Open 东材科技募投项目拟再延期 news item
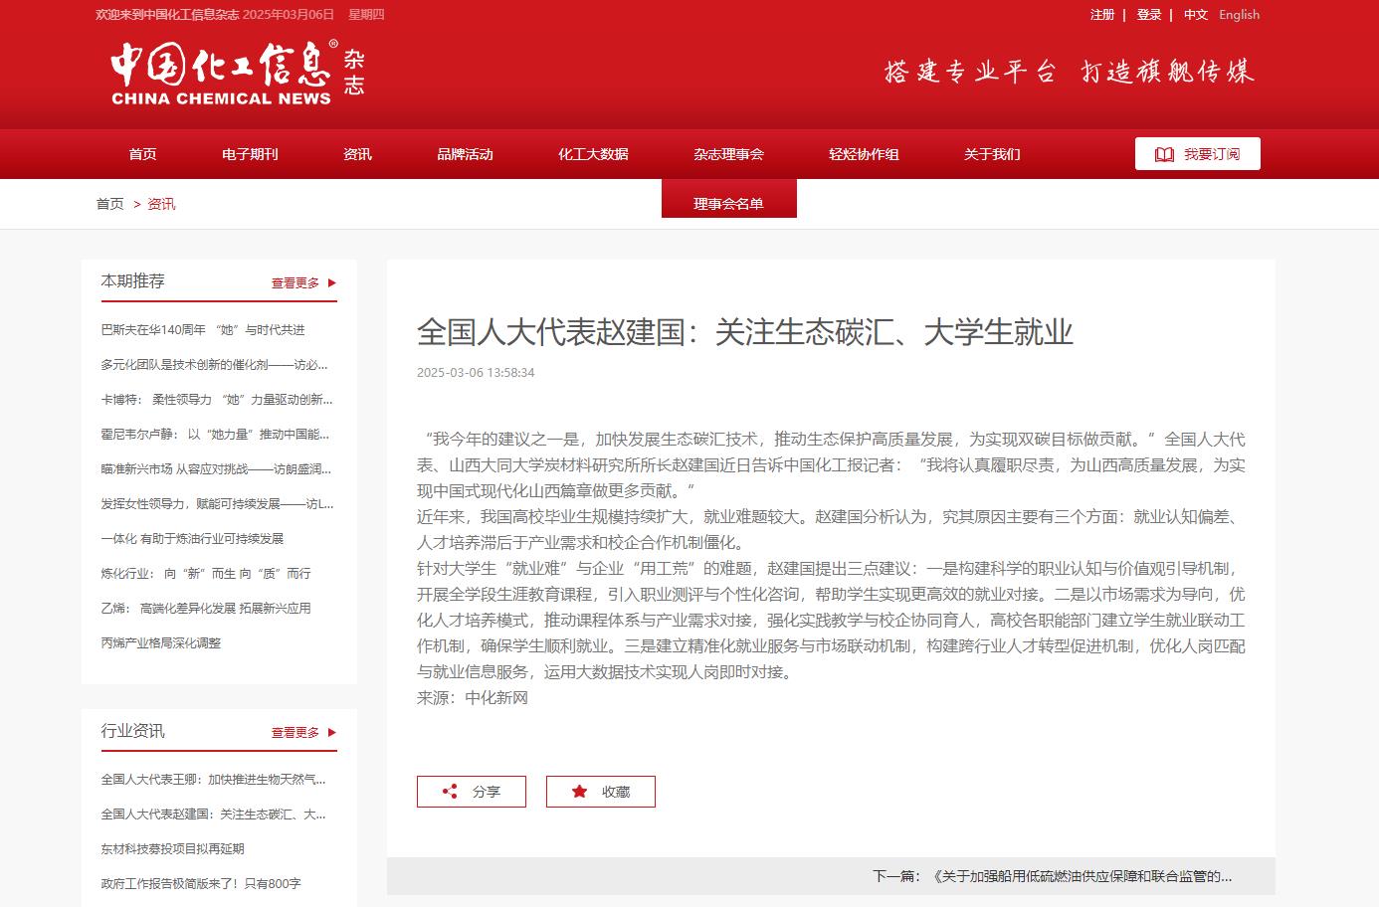The width and height of the screenshot is (1379, 907). (172, 849)
